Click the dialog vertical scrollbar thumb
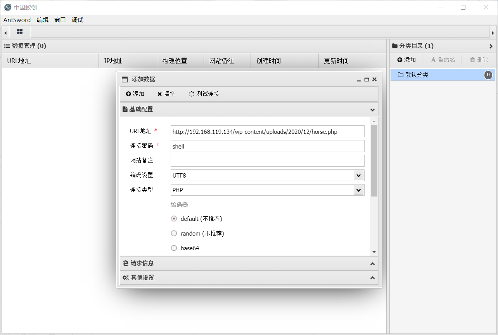Viewport: 498px width, 335px height. coord(374,161)
